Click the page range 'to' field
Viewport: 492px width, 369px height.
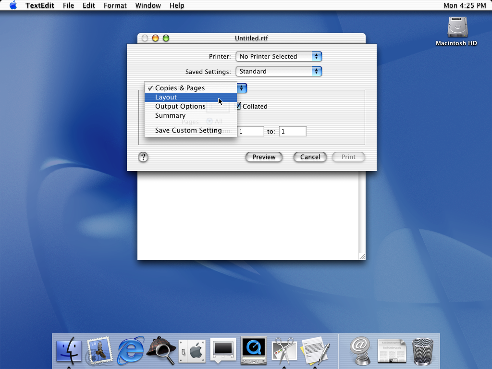click(x=293, y=131)
